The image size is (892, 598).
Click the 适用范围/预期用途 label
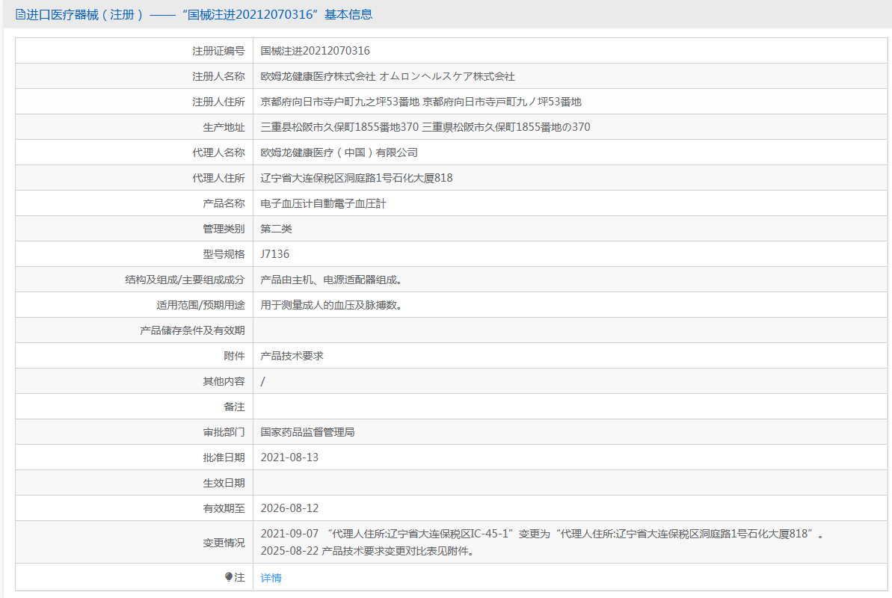click(x=201, y=305)
